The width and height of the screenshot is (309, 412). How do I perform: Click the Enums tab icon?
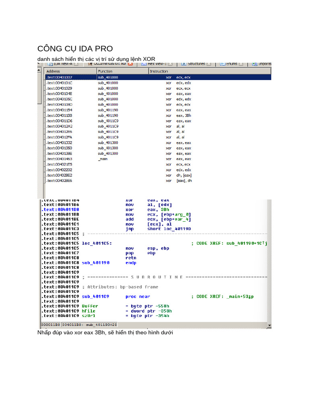[x=222, y=64]
